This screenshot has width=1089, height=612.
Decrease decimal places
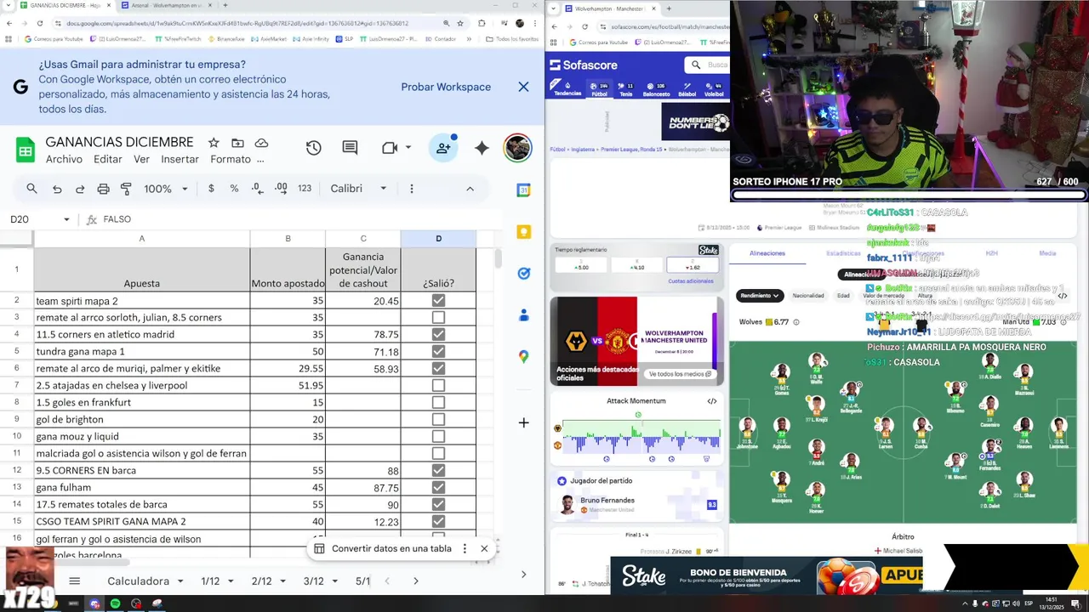click(x=257, y=189)
